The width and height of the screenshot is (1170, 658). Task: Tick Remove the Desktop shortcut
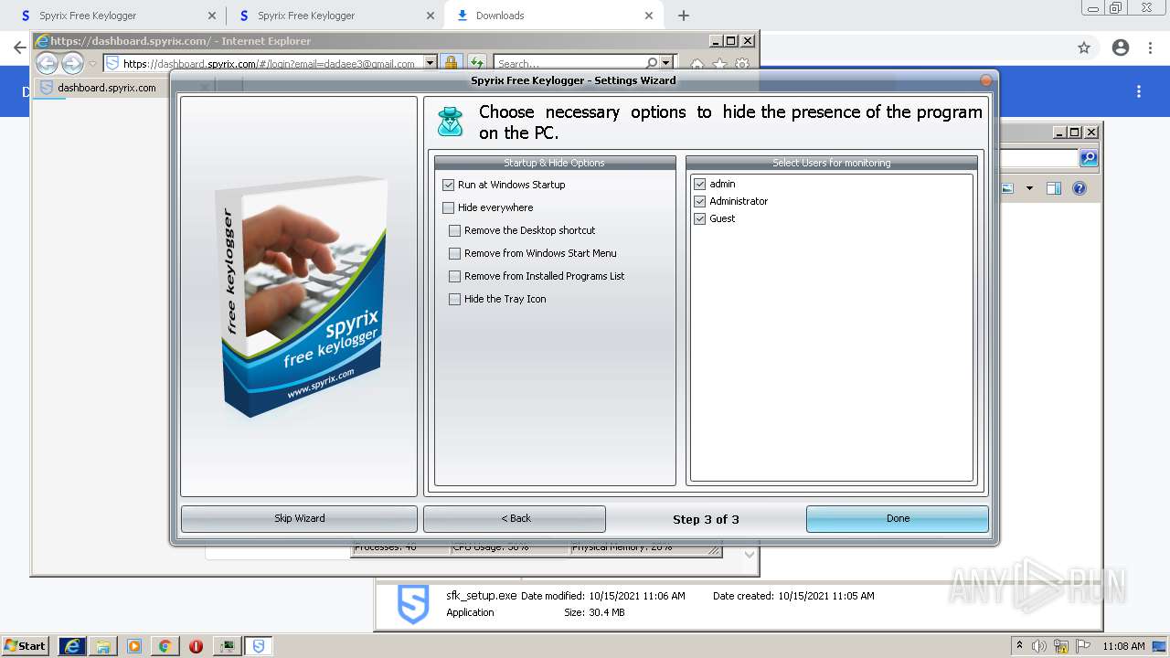454,230
